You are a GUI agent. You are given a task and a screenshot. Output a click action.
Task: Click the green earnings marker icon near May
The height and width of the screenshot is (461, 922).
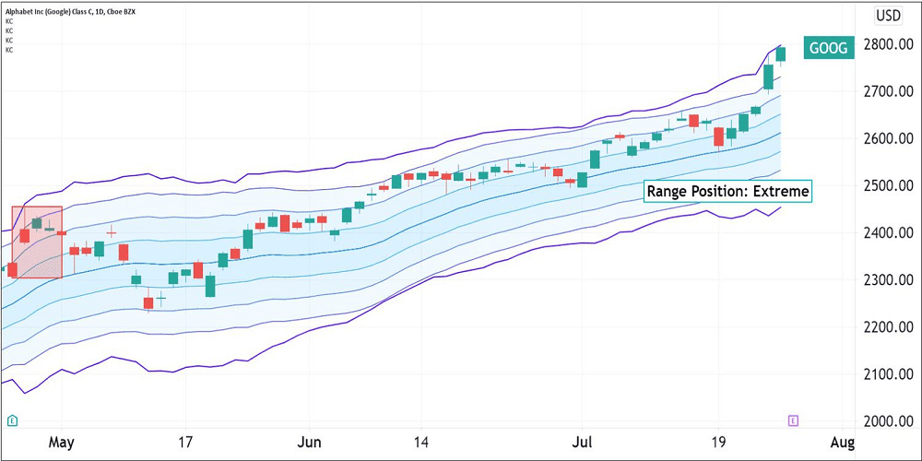(12, 420)
